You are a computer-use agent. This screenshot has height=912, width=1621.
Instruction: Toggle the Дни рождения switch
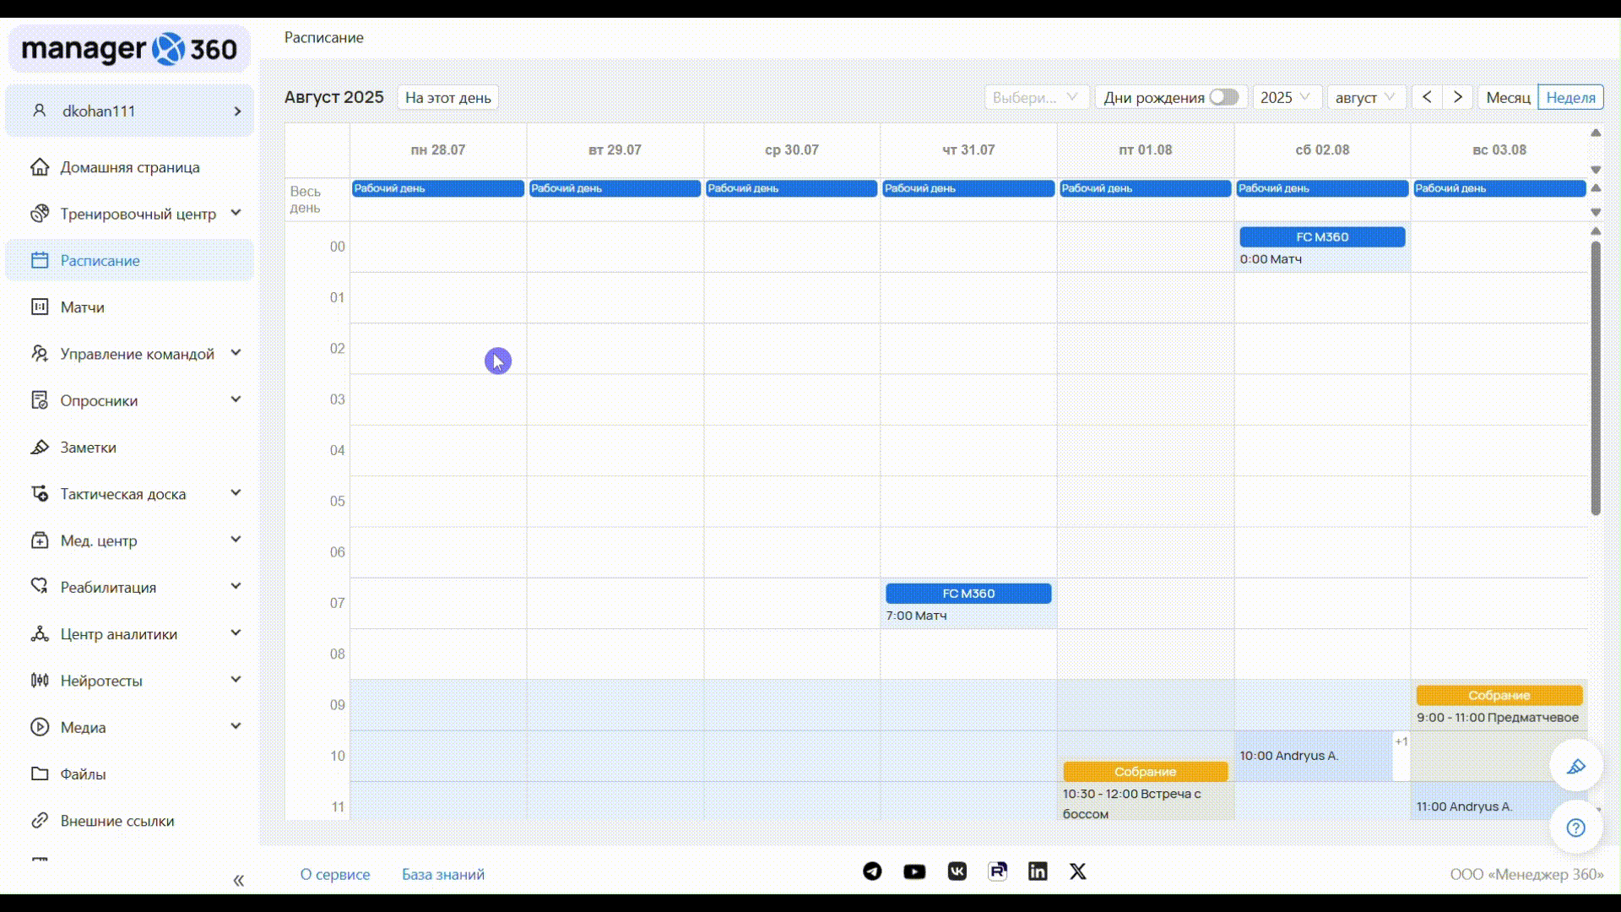coord(1223,97)
